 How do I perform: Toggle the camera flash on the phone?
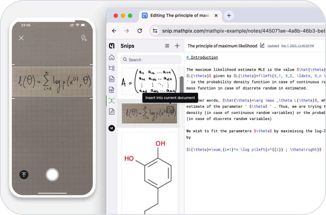tap(84, 38)
